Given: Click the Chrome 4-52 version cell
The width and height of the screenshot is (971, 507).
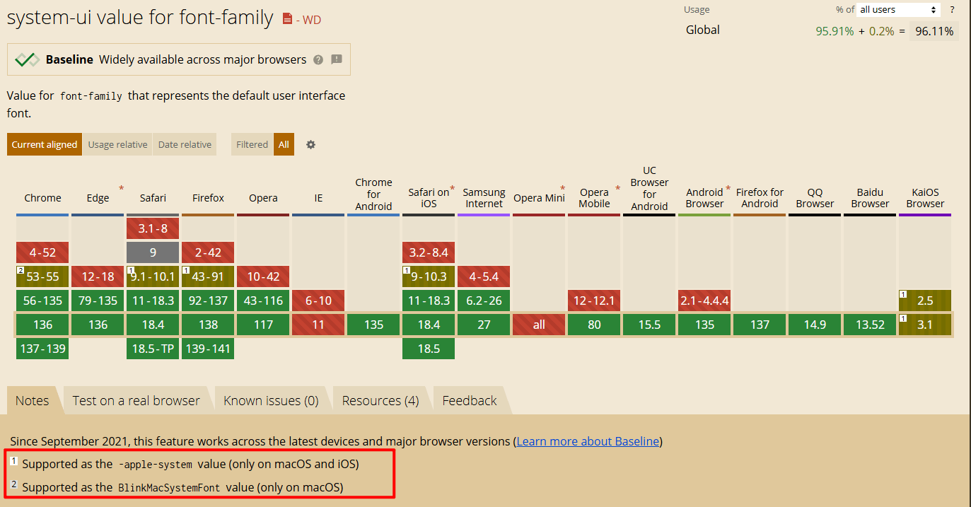Looking at the screenshot, I should [42, 252].
